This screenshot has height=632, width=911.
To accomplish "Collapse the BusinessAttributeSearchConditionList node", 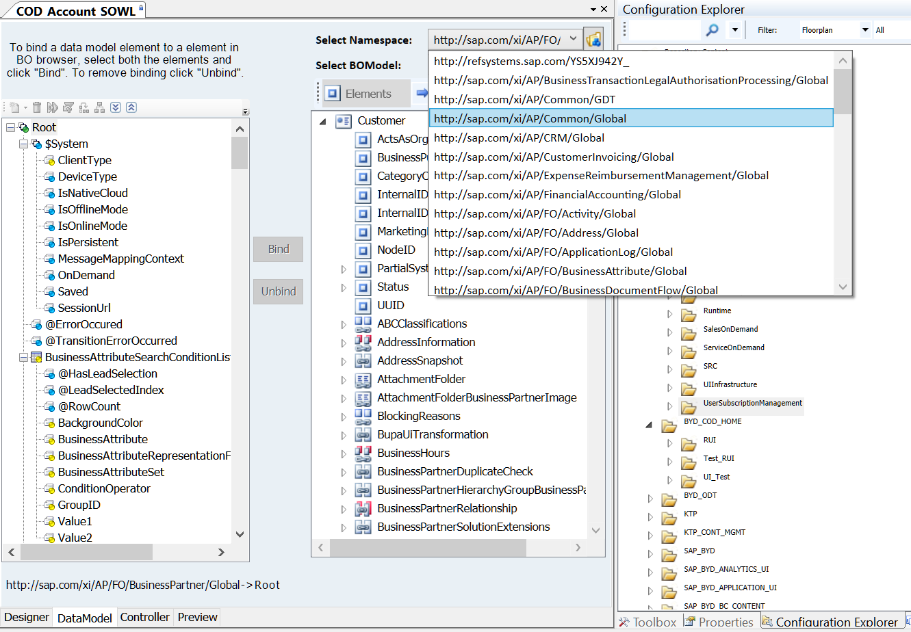I will 24,357.
